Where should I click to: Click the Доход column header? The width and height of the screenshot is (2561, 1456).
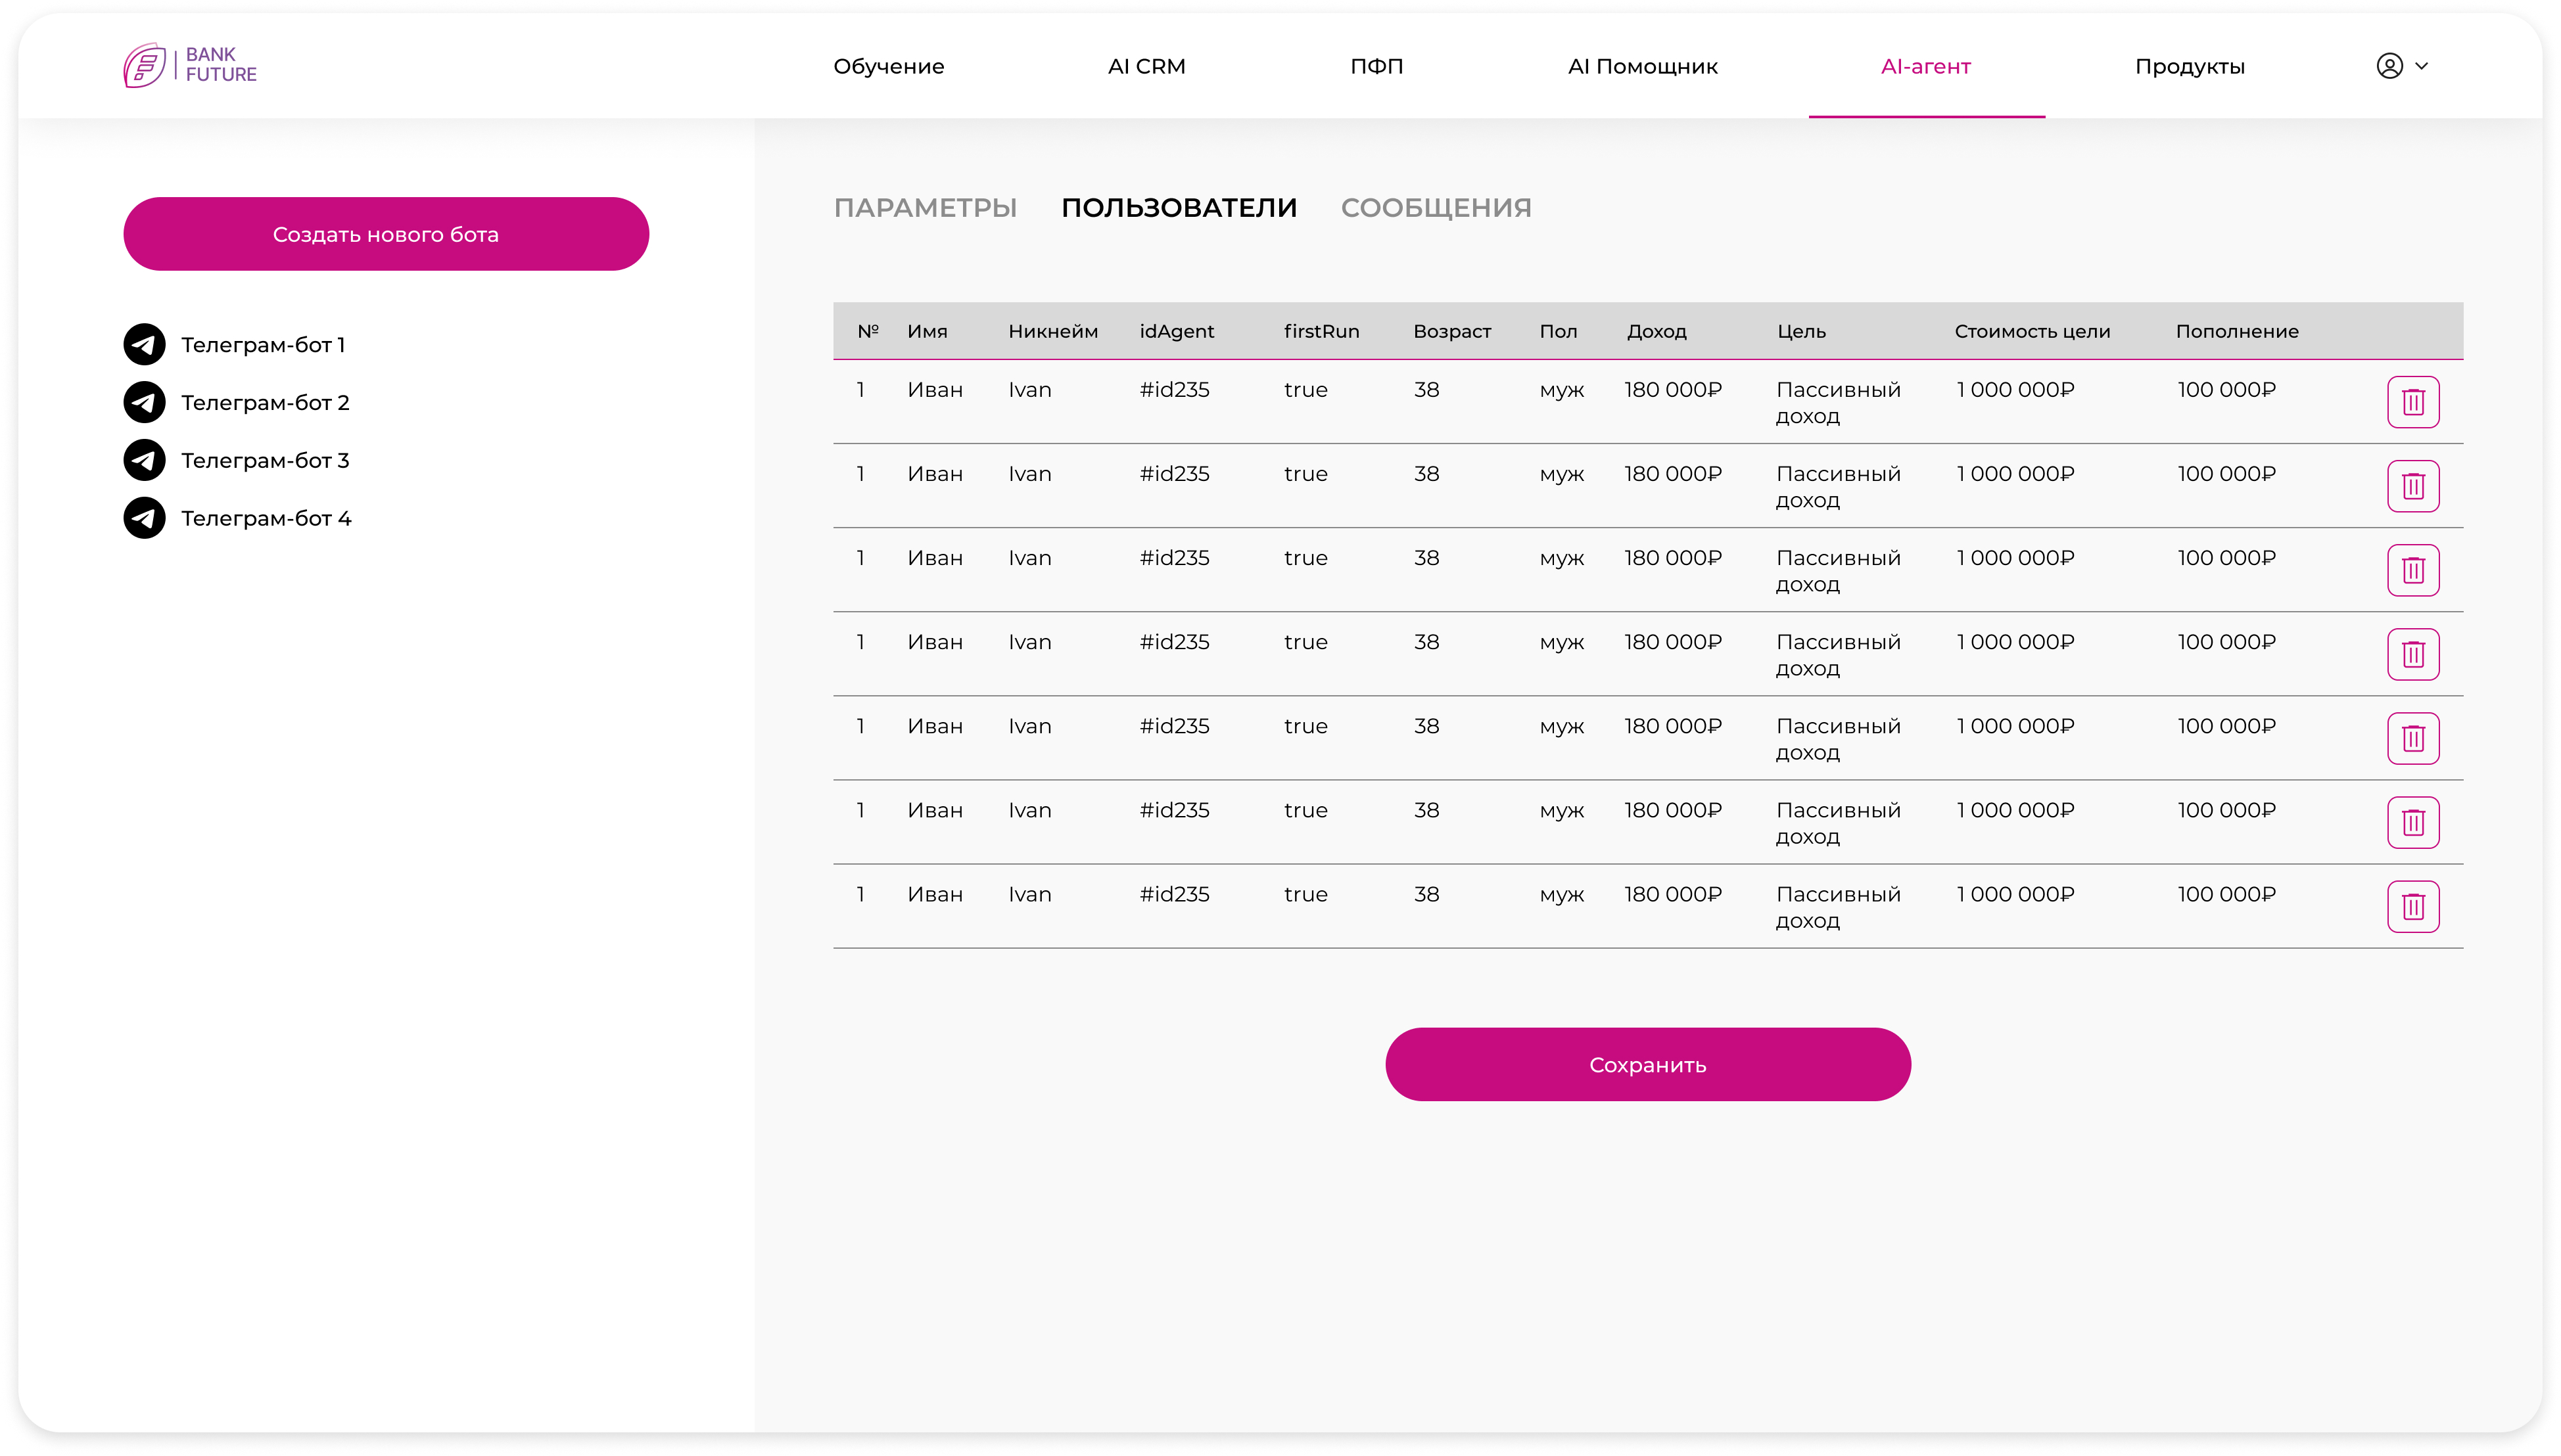pos(1656,331)
